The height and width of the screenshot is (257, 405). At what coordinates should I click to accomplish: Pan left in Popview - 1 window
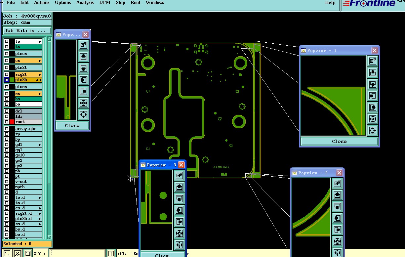[x=373, y=96]
